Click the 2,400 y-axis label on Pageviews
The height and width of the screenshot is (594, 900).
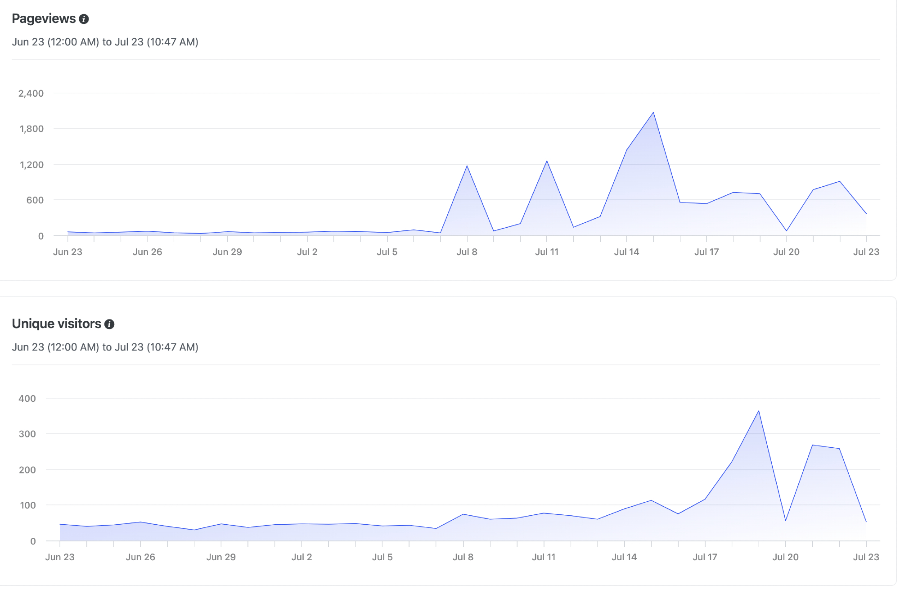coord(31,94)
